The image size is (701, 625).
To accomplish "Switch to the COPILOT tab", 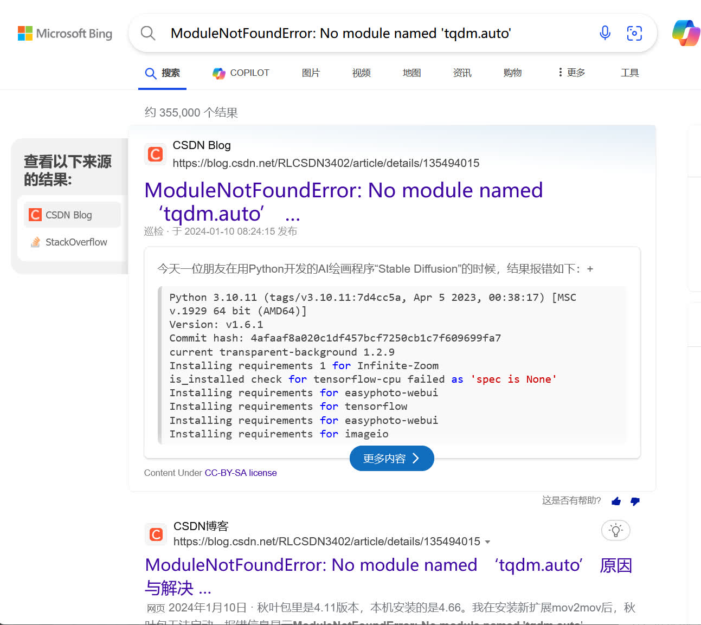I will click(x=241, y=73).
